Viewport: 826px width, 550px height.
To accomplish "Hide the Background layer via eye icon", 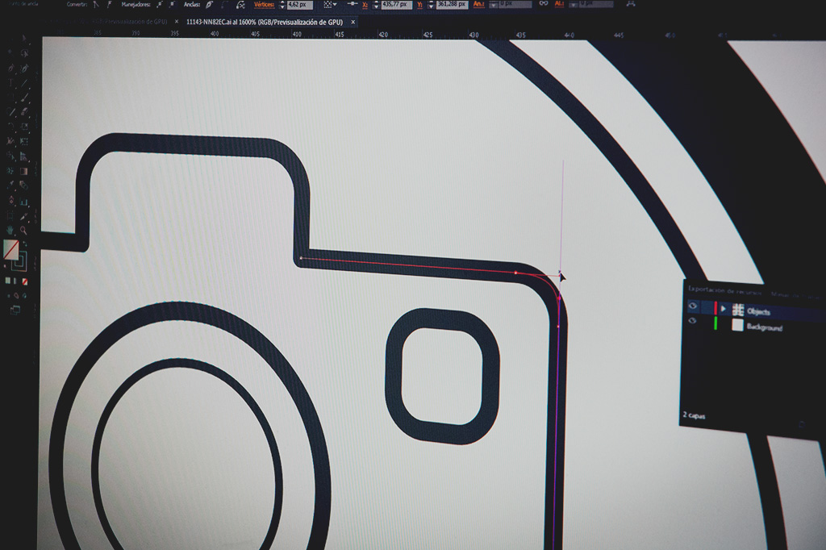I will pyautogui.click(x=692, y=320).
